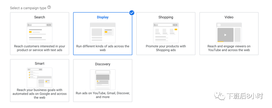272x108 pixels.
Task: Click the blue 'Display' title text
Action: (x=103, y=17)
